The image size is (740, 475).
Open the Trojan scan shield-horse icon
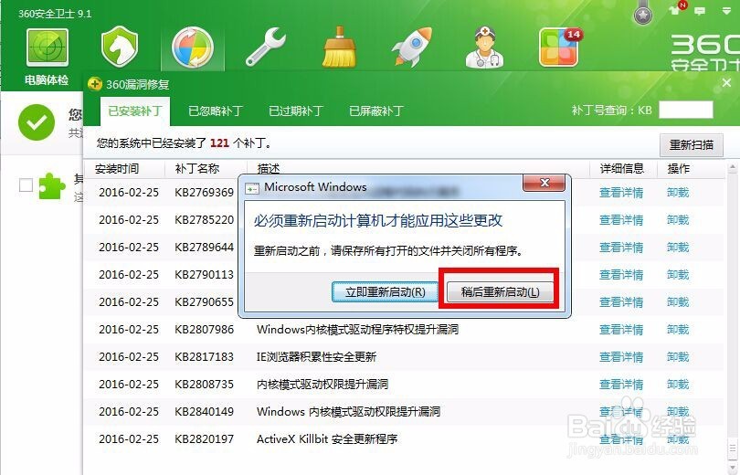point(120,47)
